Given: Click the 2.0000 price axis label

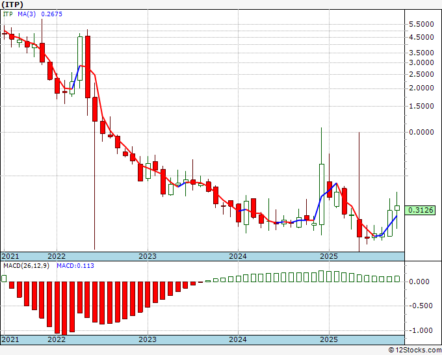Looking at the screenshot, I should [421, 88].
